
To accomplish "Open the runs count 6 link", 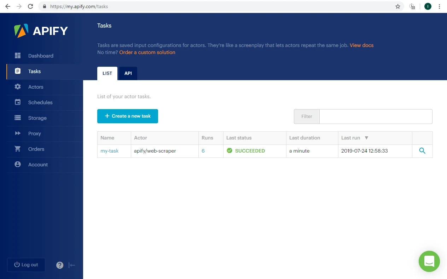I will [203, 151].
